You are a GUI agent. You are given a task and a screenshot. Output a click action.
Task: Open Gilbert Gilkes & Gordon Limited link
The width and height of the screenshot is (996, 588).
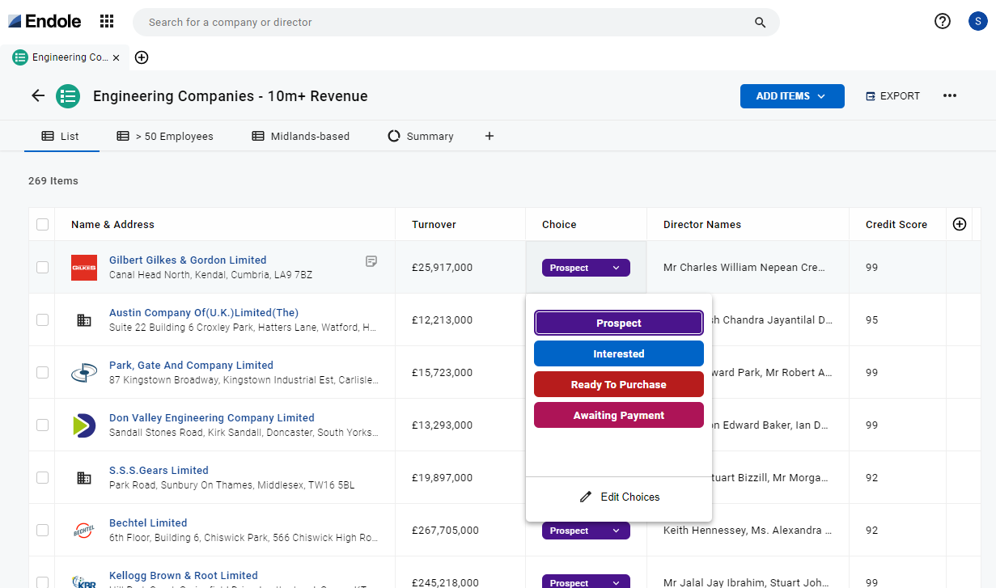(188, 260)
